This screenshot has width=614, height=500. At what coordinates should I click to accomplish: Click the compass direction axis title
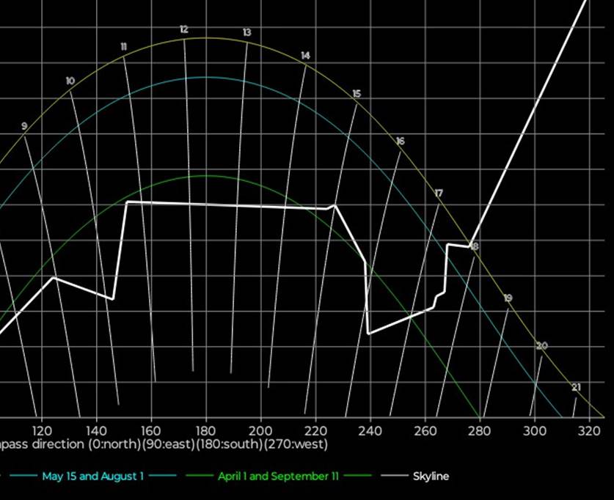pos(164,444)
